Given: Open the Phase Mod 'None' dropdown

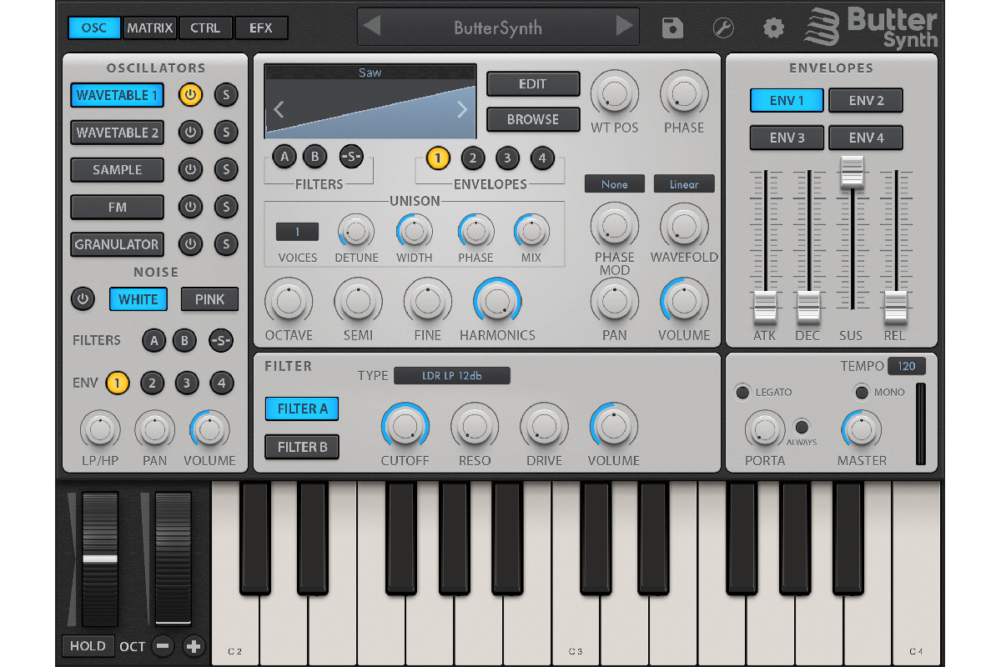Looking at the screenshot, I should click(x=614, y=184).
